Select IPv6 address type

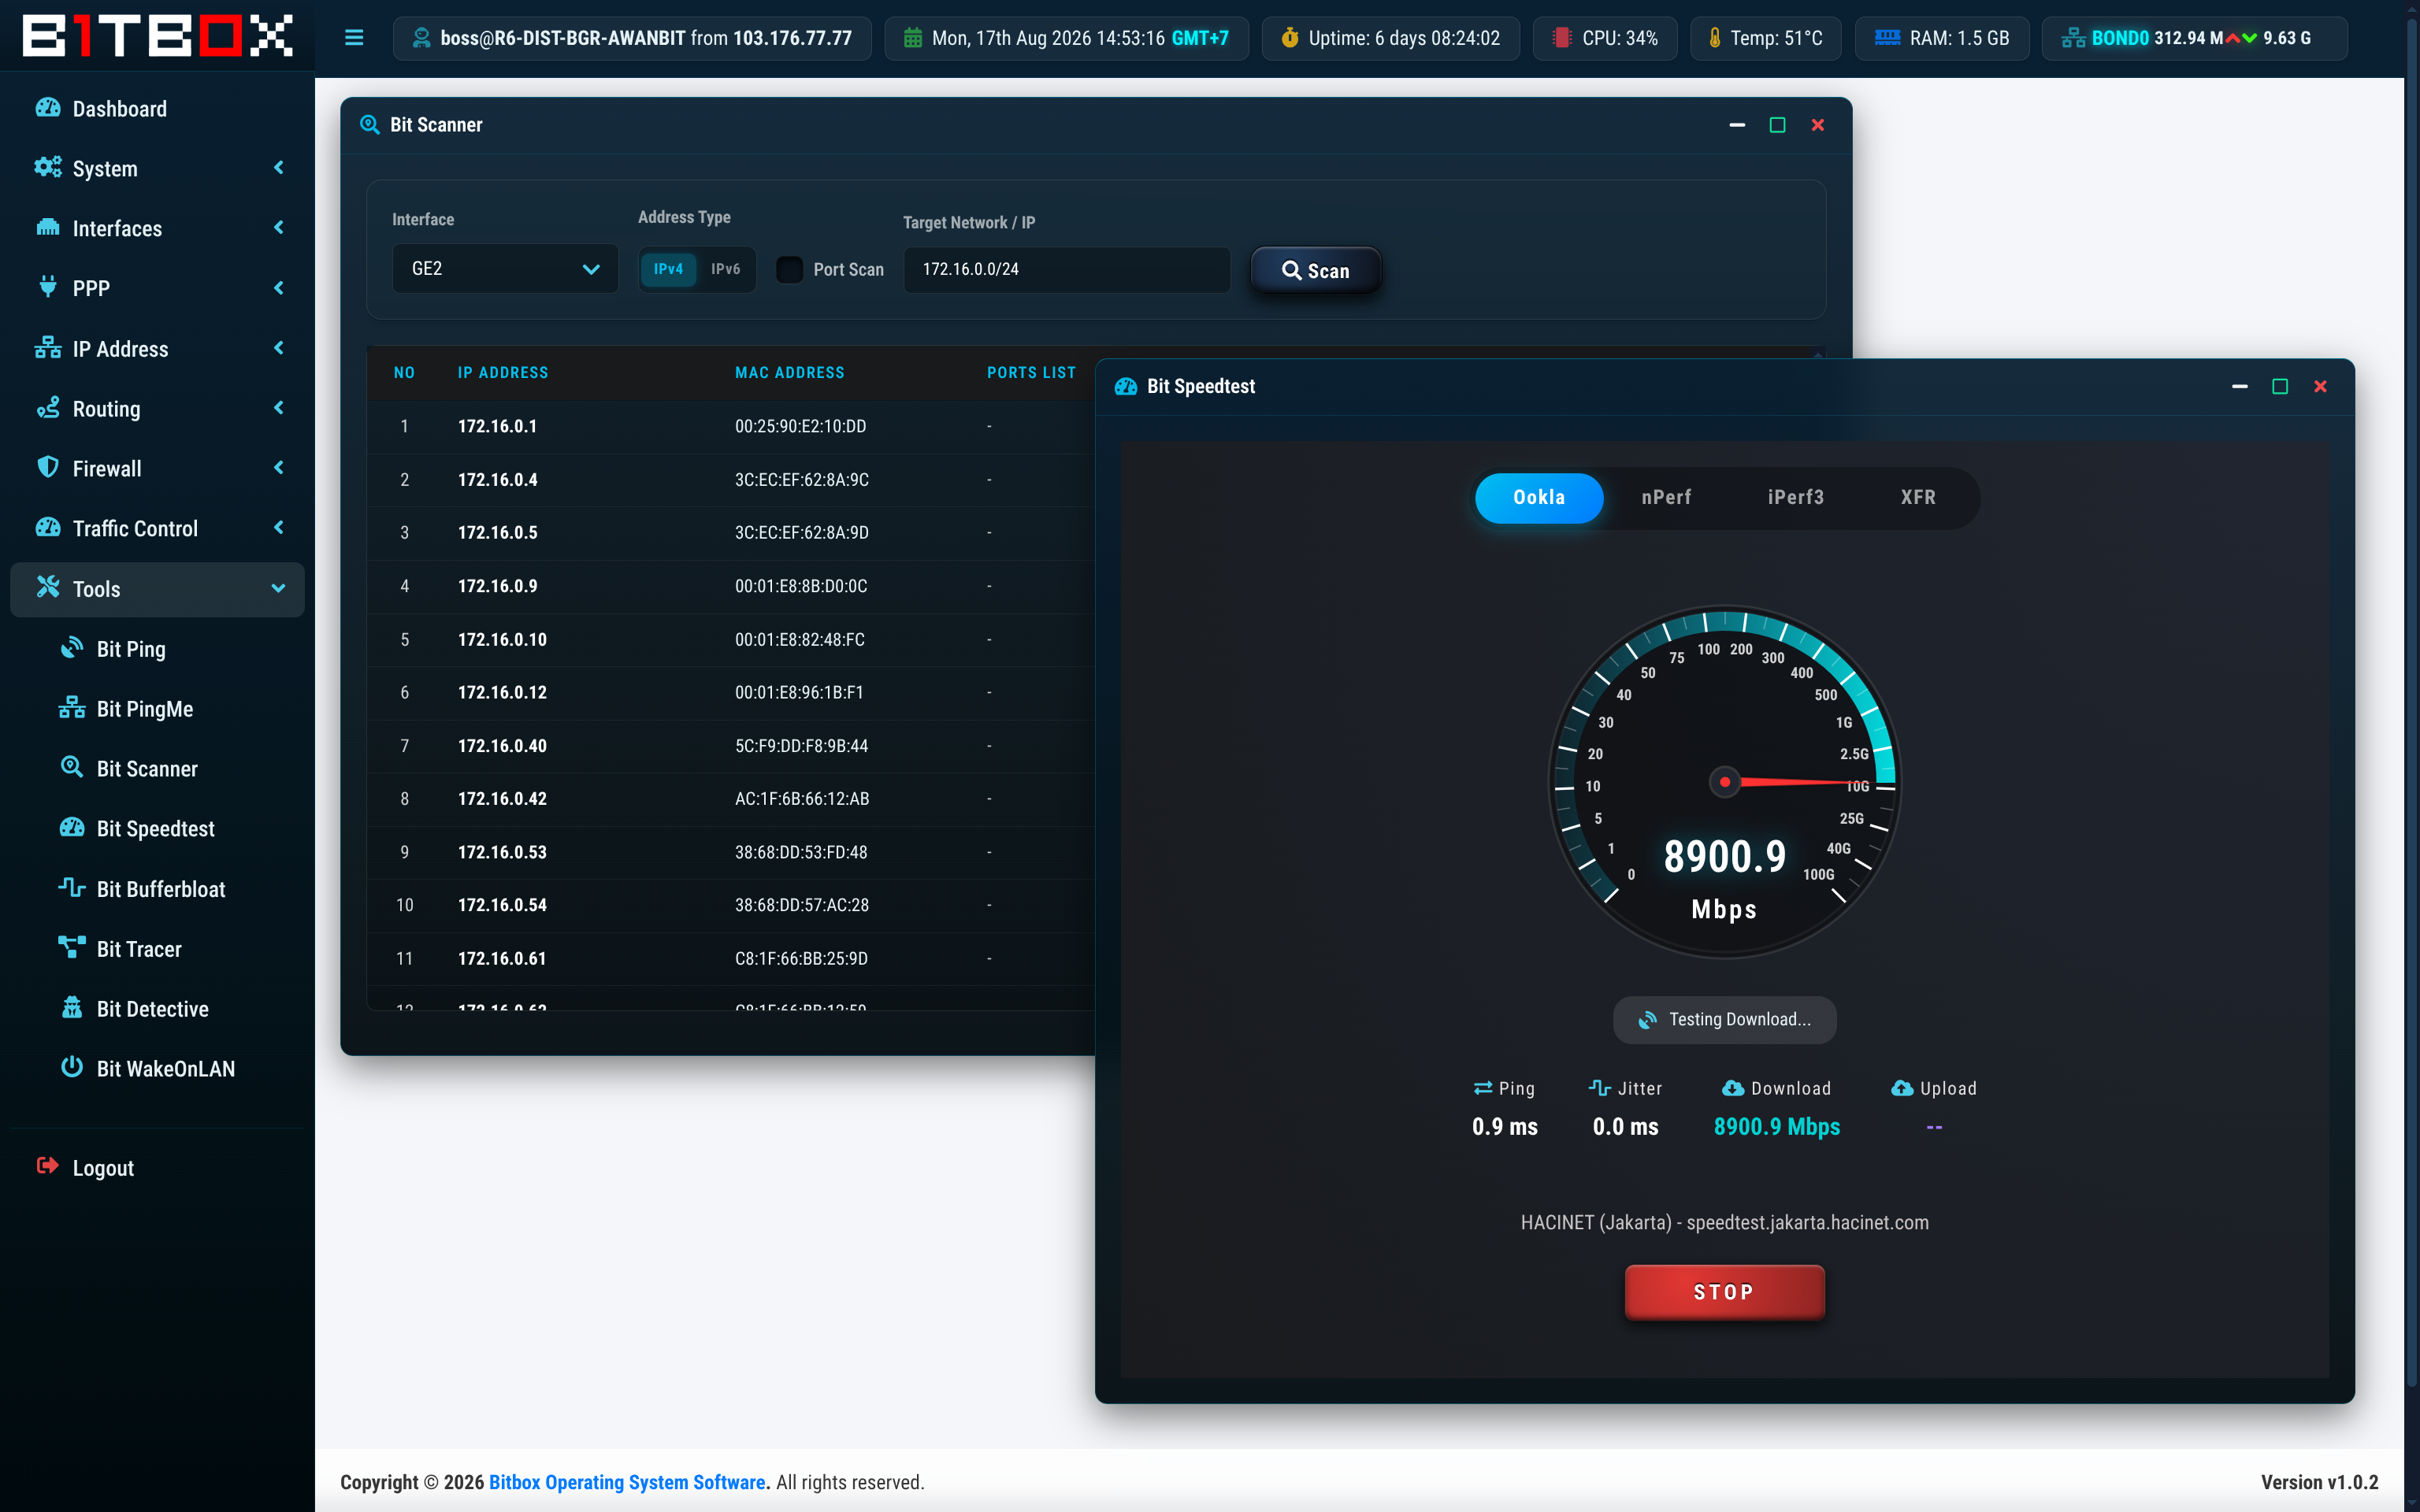[x=725, y=269]
